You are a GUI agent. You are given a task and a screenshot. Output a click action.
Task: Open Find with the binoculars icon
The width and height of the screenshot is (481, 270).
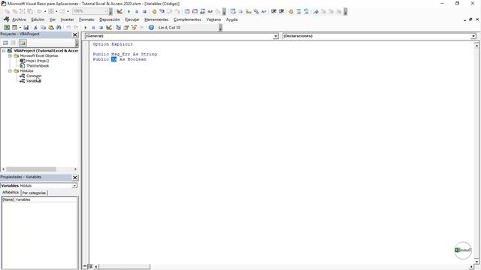pyautogui.click(x=59, y=28)
